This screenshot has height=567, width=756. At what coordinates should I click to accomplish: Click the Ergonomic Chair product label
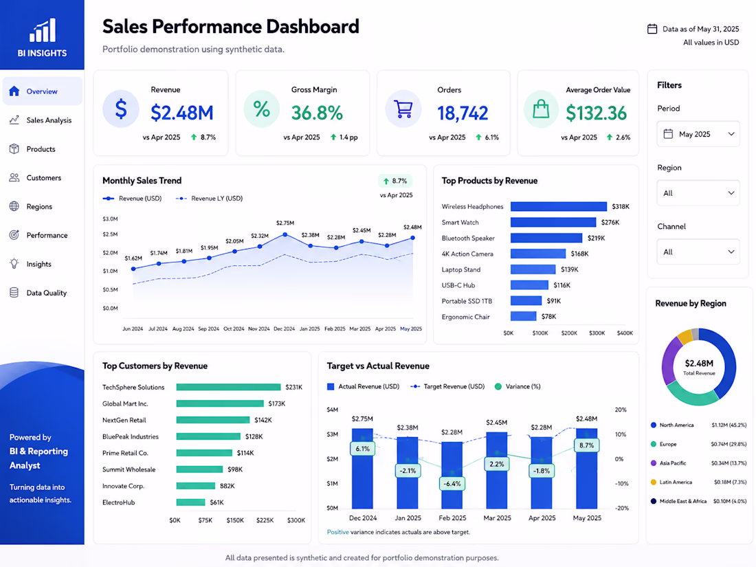[x=466, y=317]
